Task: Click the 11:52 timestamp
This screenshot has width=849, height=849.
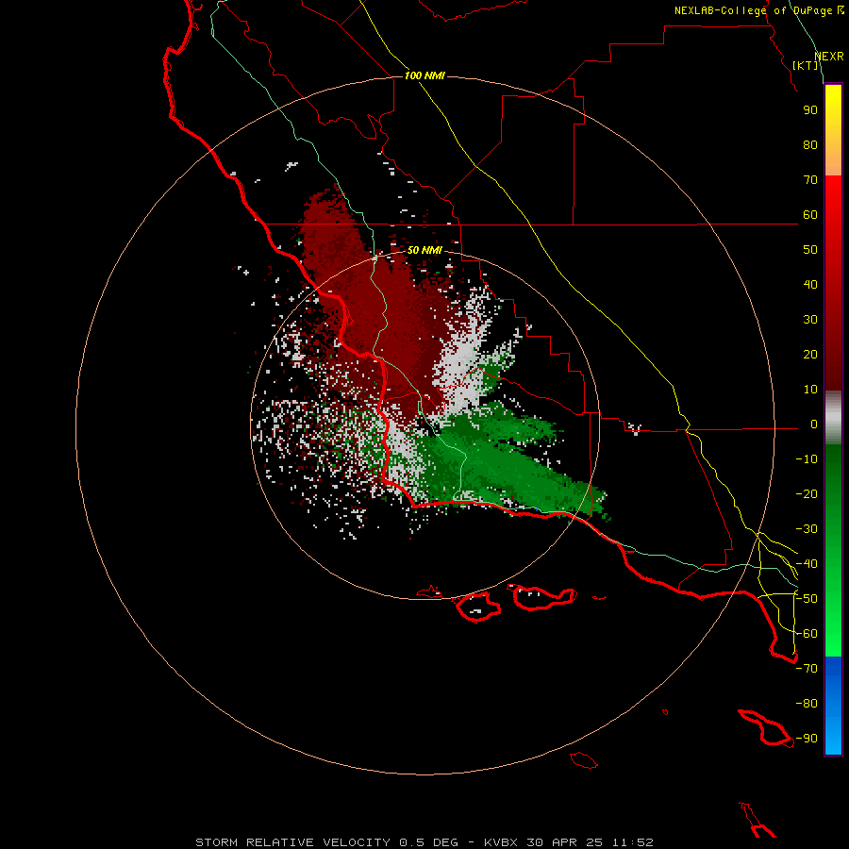Action: click(x=632, y=842)
